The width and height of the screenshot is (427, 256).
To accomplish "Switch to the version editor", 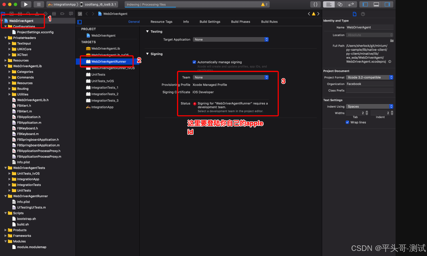I will (x=351, y=4).
